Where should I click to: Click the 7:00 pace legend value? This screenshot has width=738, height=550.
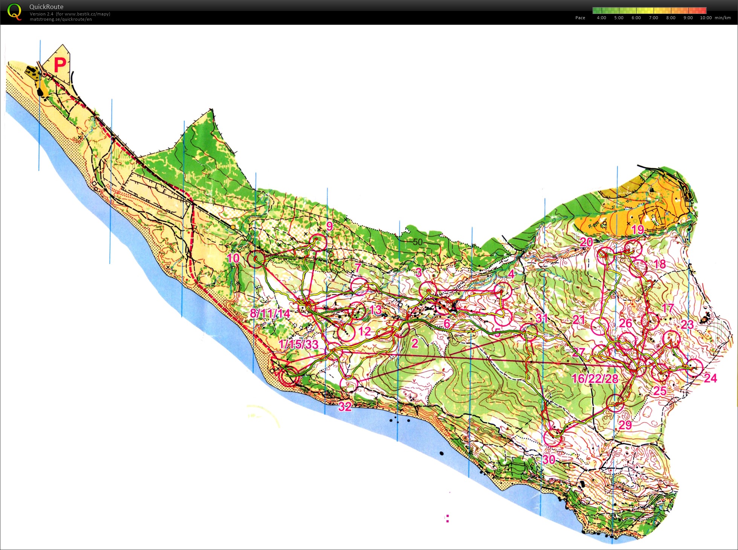tap(653, 18)
